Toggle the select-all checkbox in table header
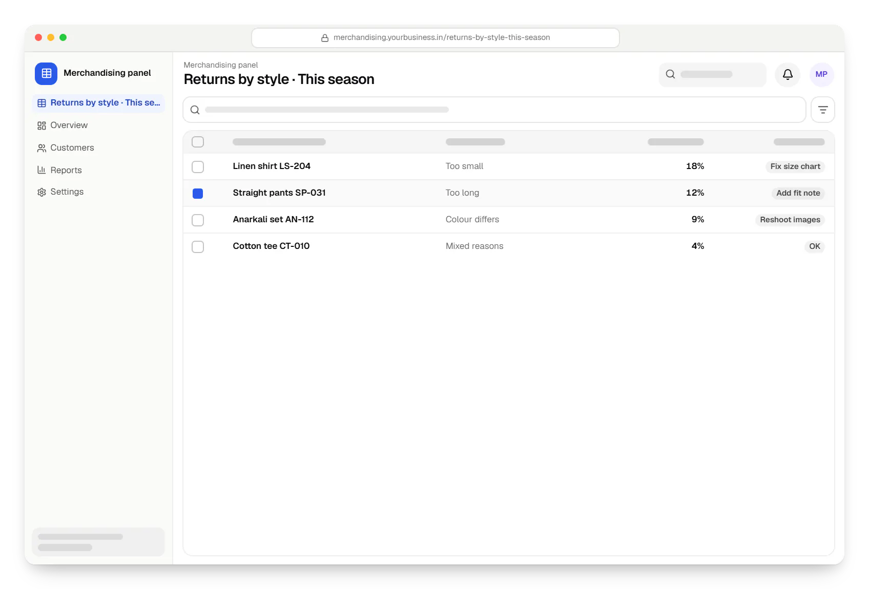 tap(198, 142)
